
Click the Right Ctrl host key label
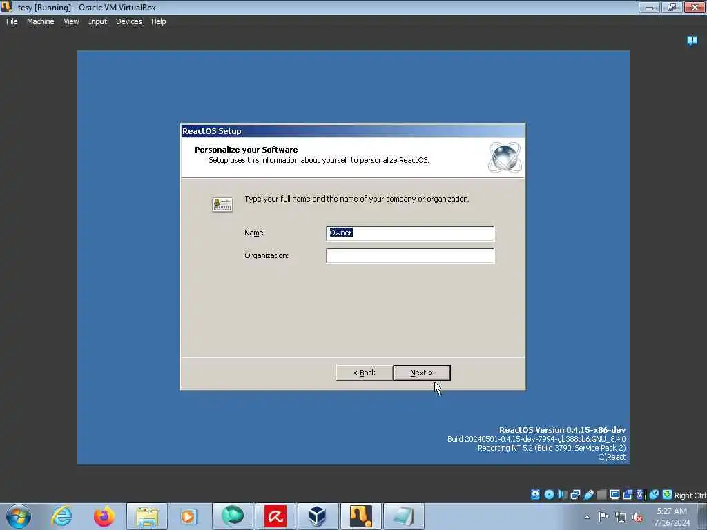[690, 495]
